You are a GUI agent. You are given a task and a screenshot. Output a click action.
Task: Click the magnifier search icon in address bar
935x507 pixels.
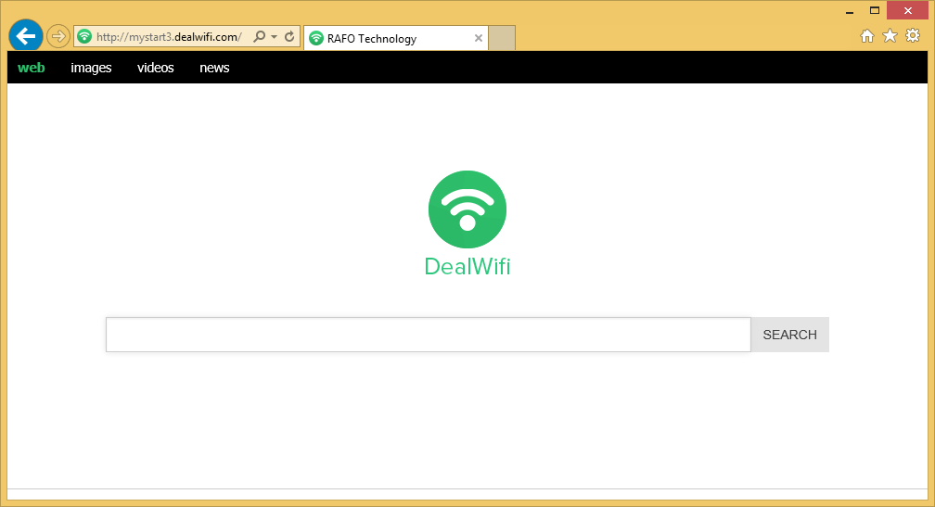pos(259,37)
